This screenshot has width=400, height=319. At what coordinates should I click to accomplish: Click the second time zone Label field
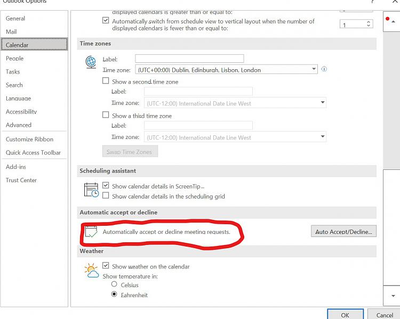tap(198, 91)
